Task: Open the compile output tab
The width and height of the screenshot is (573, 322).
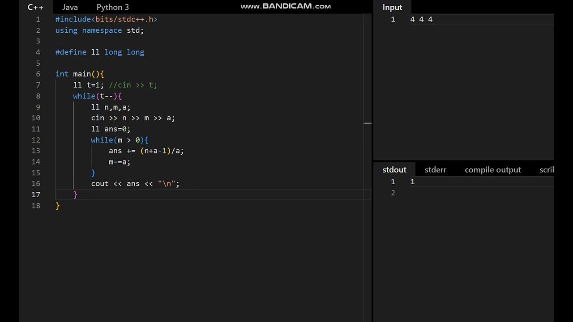Action: [493, 169]
